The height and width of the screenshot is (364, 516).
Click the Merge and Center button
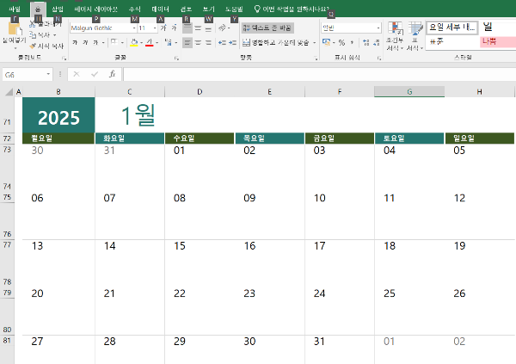pyautogui.click(x=276, y=42)
